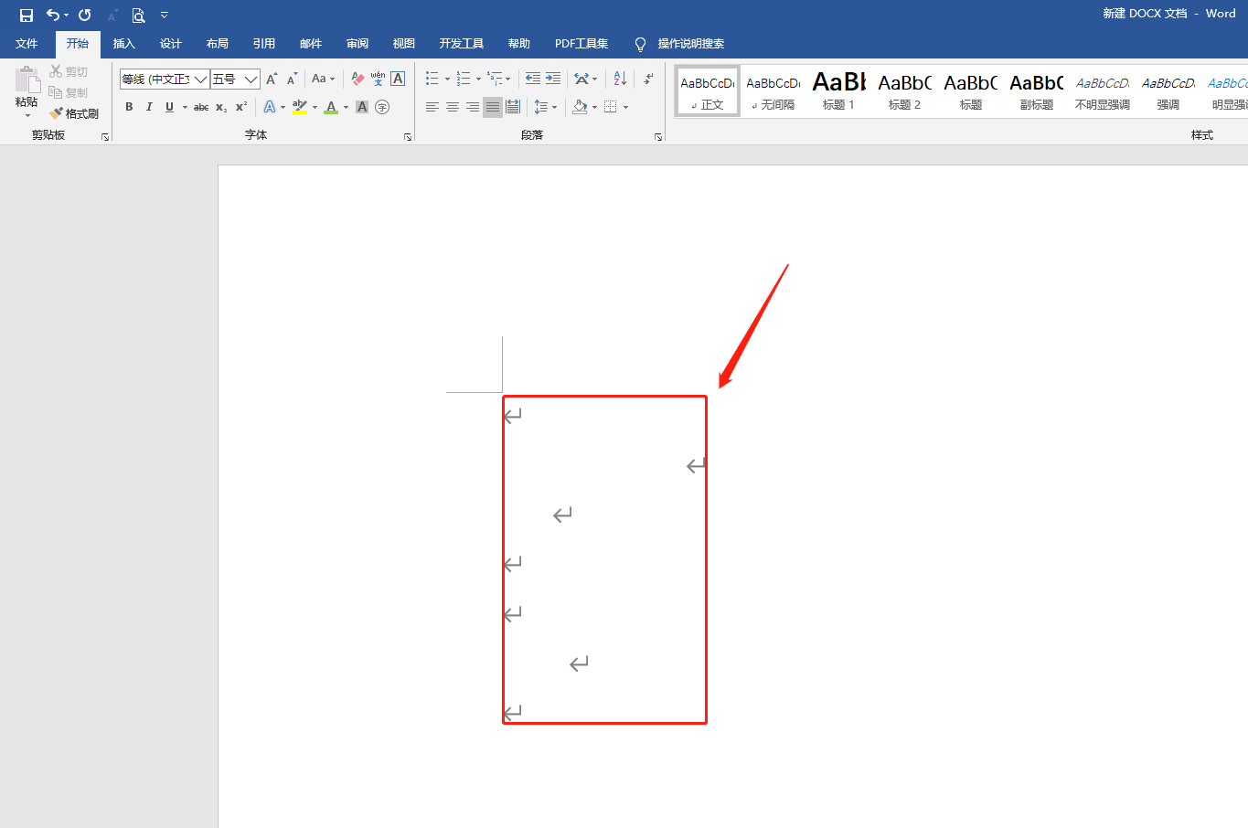Open the font size (五号) dropdown
Image resolution: width=1248 pixels, height=828 pixels.
(251, 80)
